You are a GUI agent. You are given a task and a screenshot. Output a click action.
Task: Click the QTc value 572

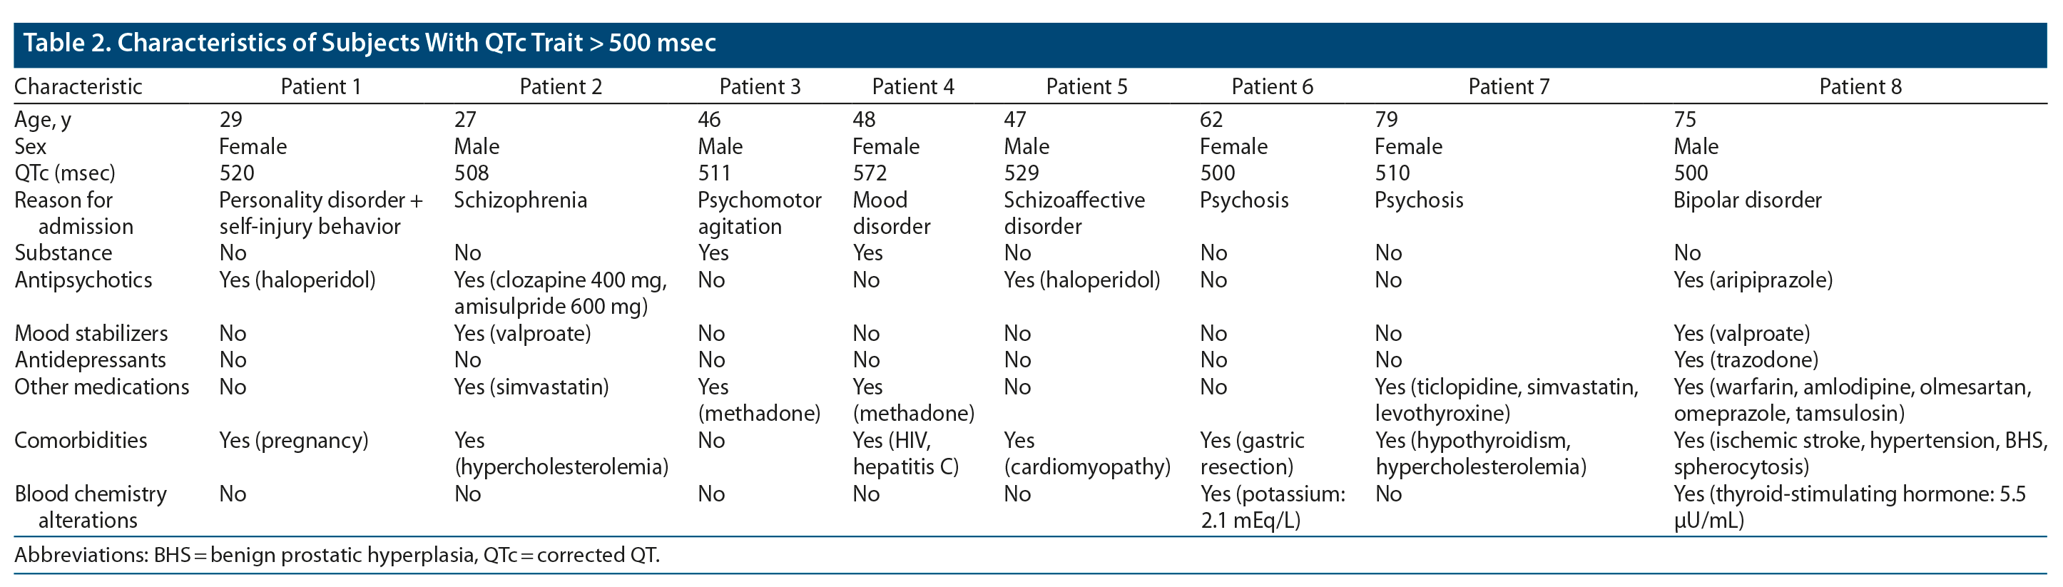pos(870,173)
